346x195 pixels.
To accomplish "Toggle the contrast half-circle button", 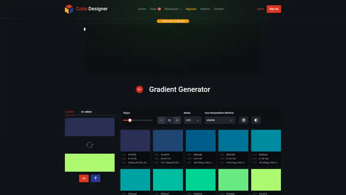I will pos(256,120).
